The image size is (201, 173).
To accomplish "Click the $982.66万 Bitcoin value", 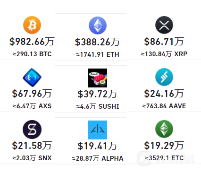I will (32, 42).
